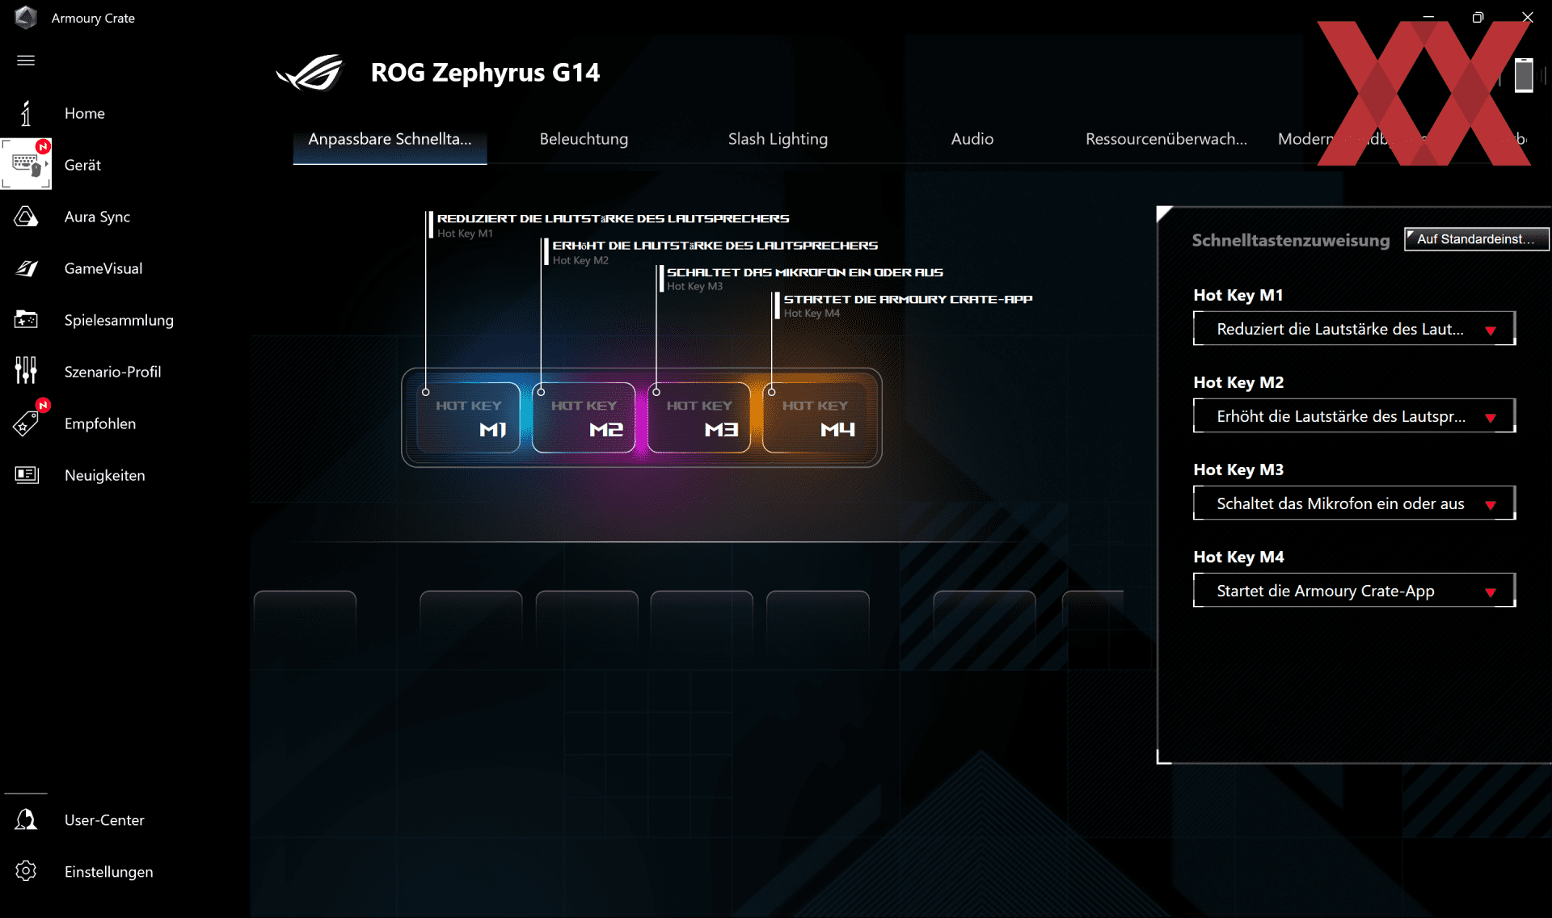Open Einstellungen gear icon

coord(26,871)
